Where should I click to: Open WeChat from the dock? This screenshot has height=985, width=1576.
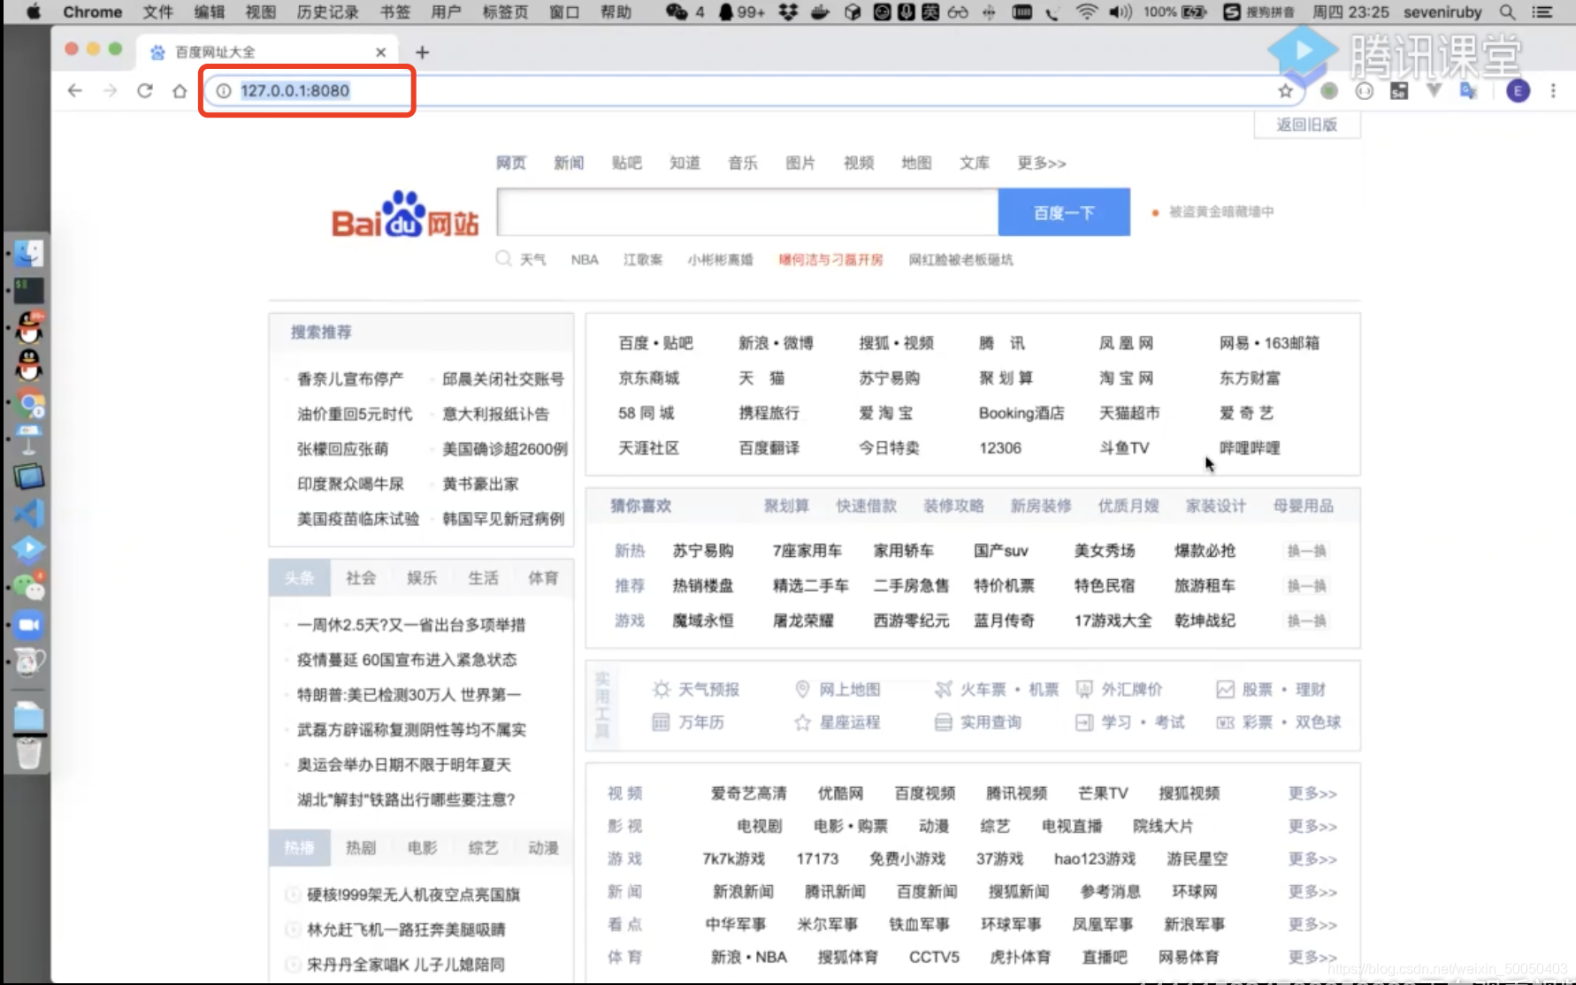coord(28,587)
